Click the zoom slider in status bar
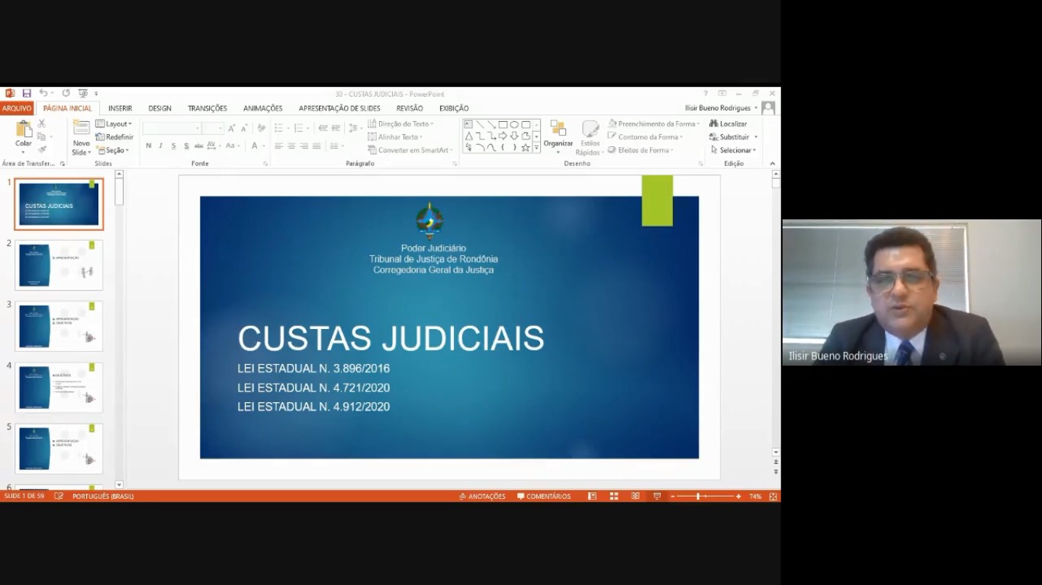The width and height of the screenshot is (1042, 585). click(x=698, y=497)
